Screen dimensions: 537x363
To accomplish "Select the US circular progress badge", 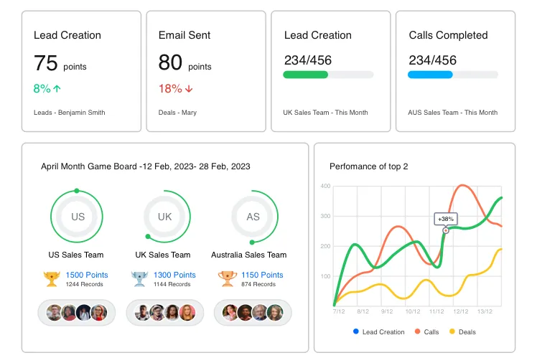I will (77, 216).
